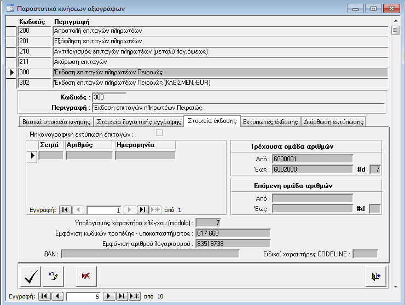This screenshot has height=305, width=405.
Task: Jump to last record in bottom navigator
Action: click(x=122, y=296)
